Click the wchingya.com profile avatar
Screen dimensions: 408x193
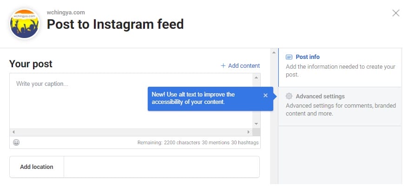point(25,24)
